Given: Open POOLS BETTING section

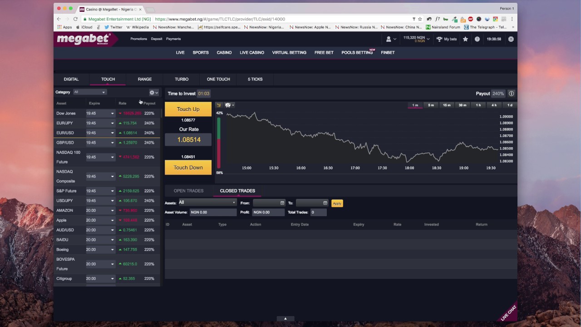Looking at the screenshot, I should point(357,53).
